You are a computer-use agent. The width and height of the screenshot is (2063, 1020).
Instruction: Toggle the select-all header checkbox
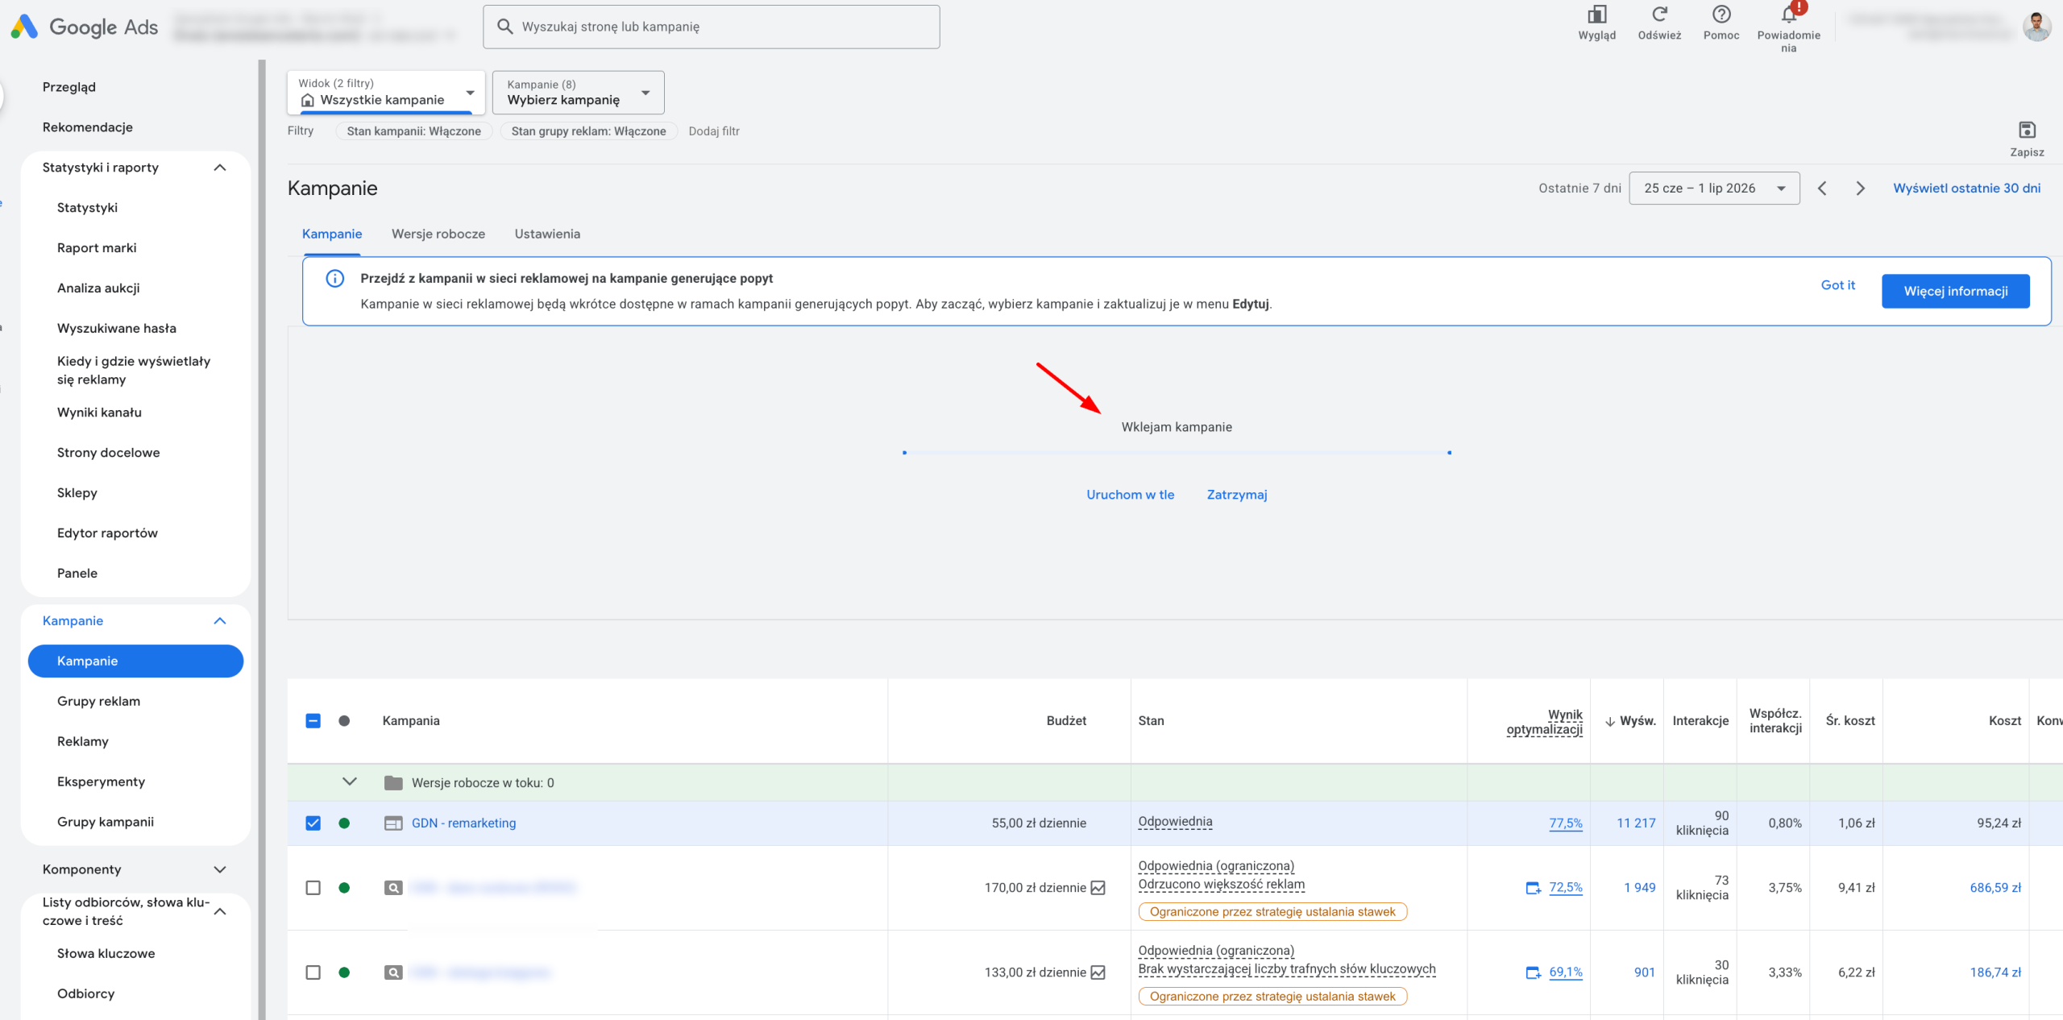[313, 721]
